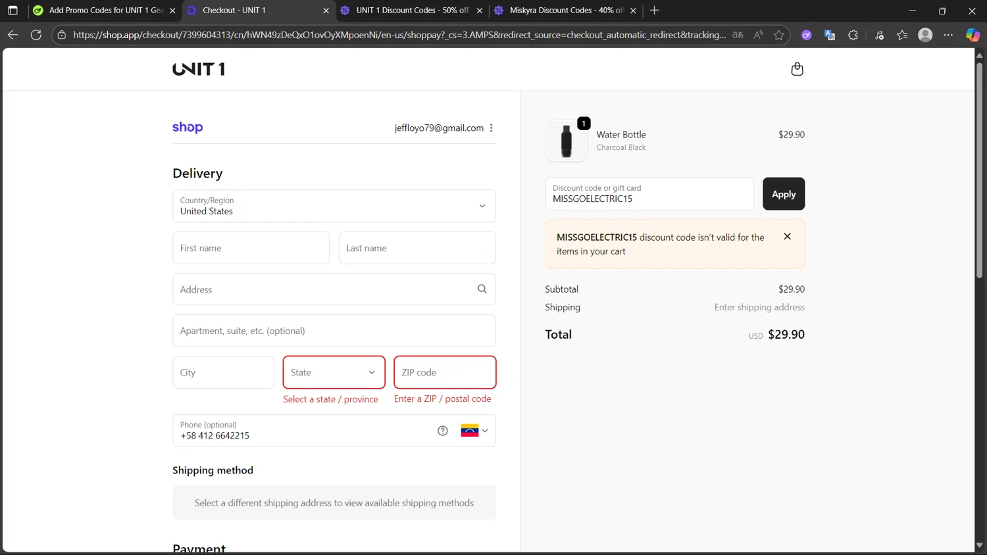Close the Checkout - UNIT 1 tab

[x=326, y=11]
